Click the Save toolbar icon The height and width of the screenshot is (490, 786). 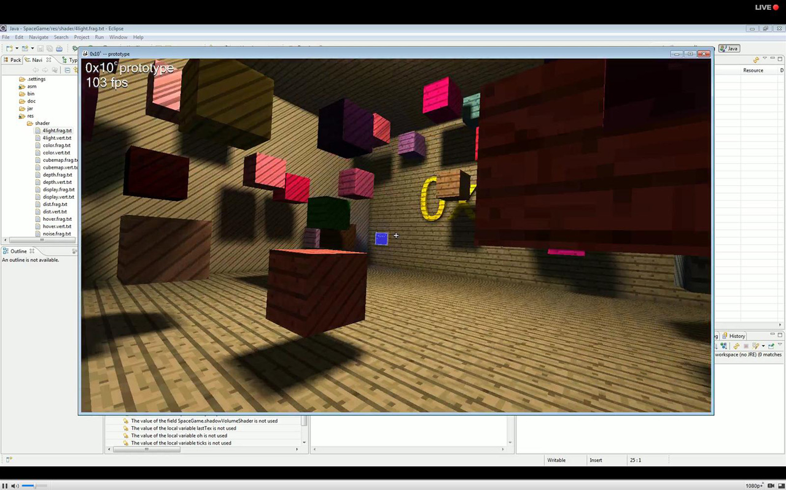pos(41,48)
